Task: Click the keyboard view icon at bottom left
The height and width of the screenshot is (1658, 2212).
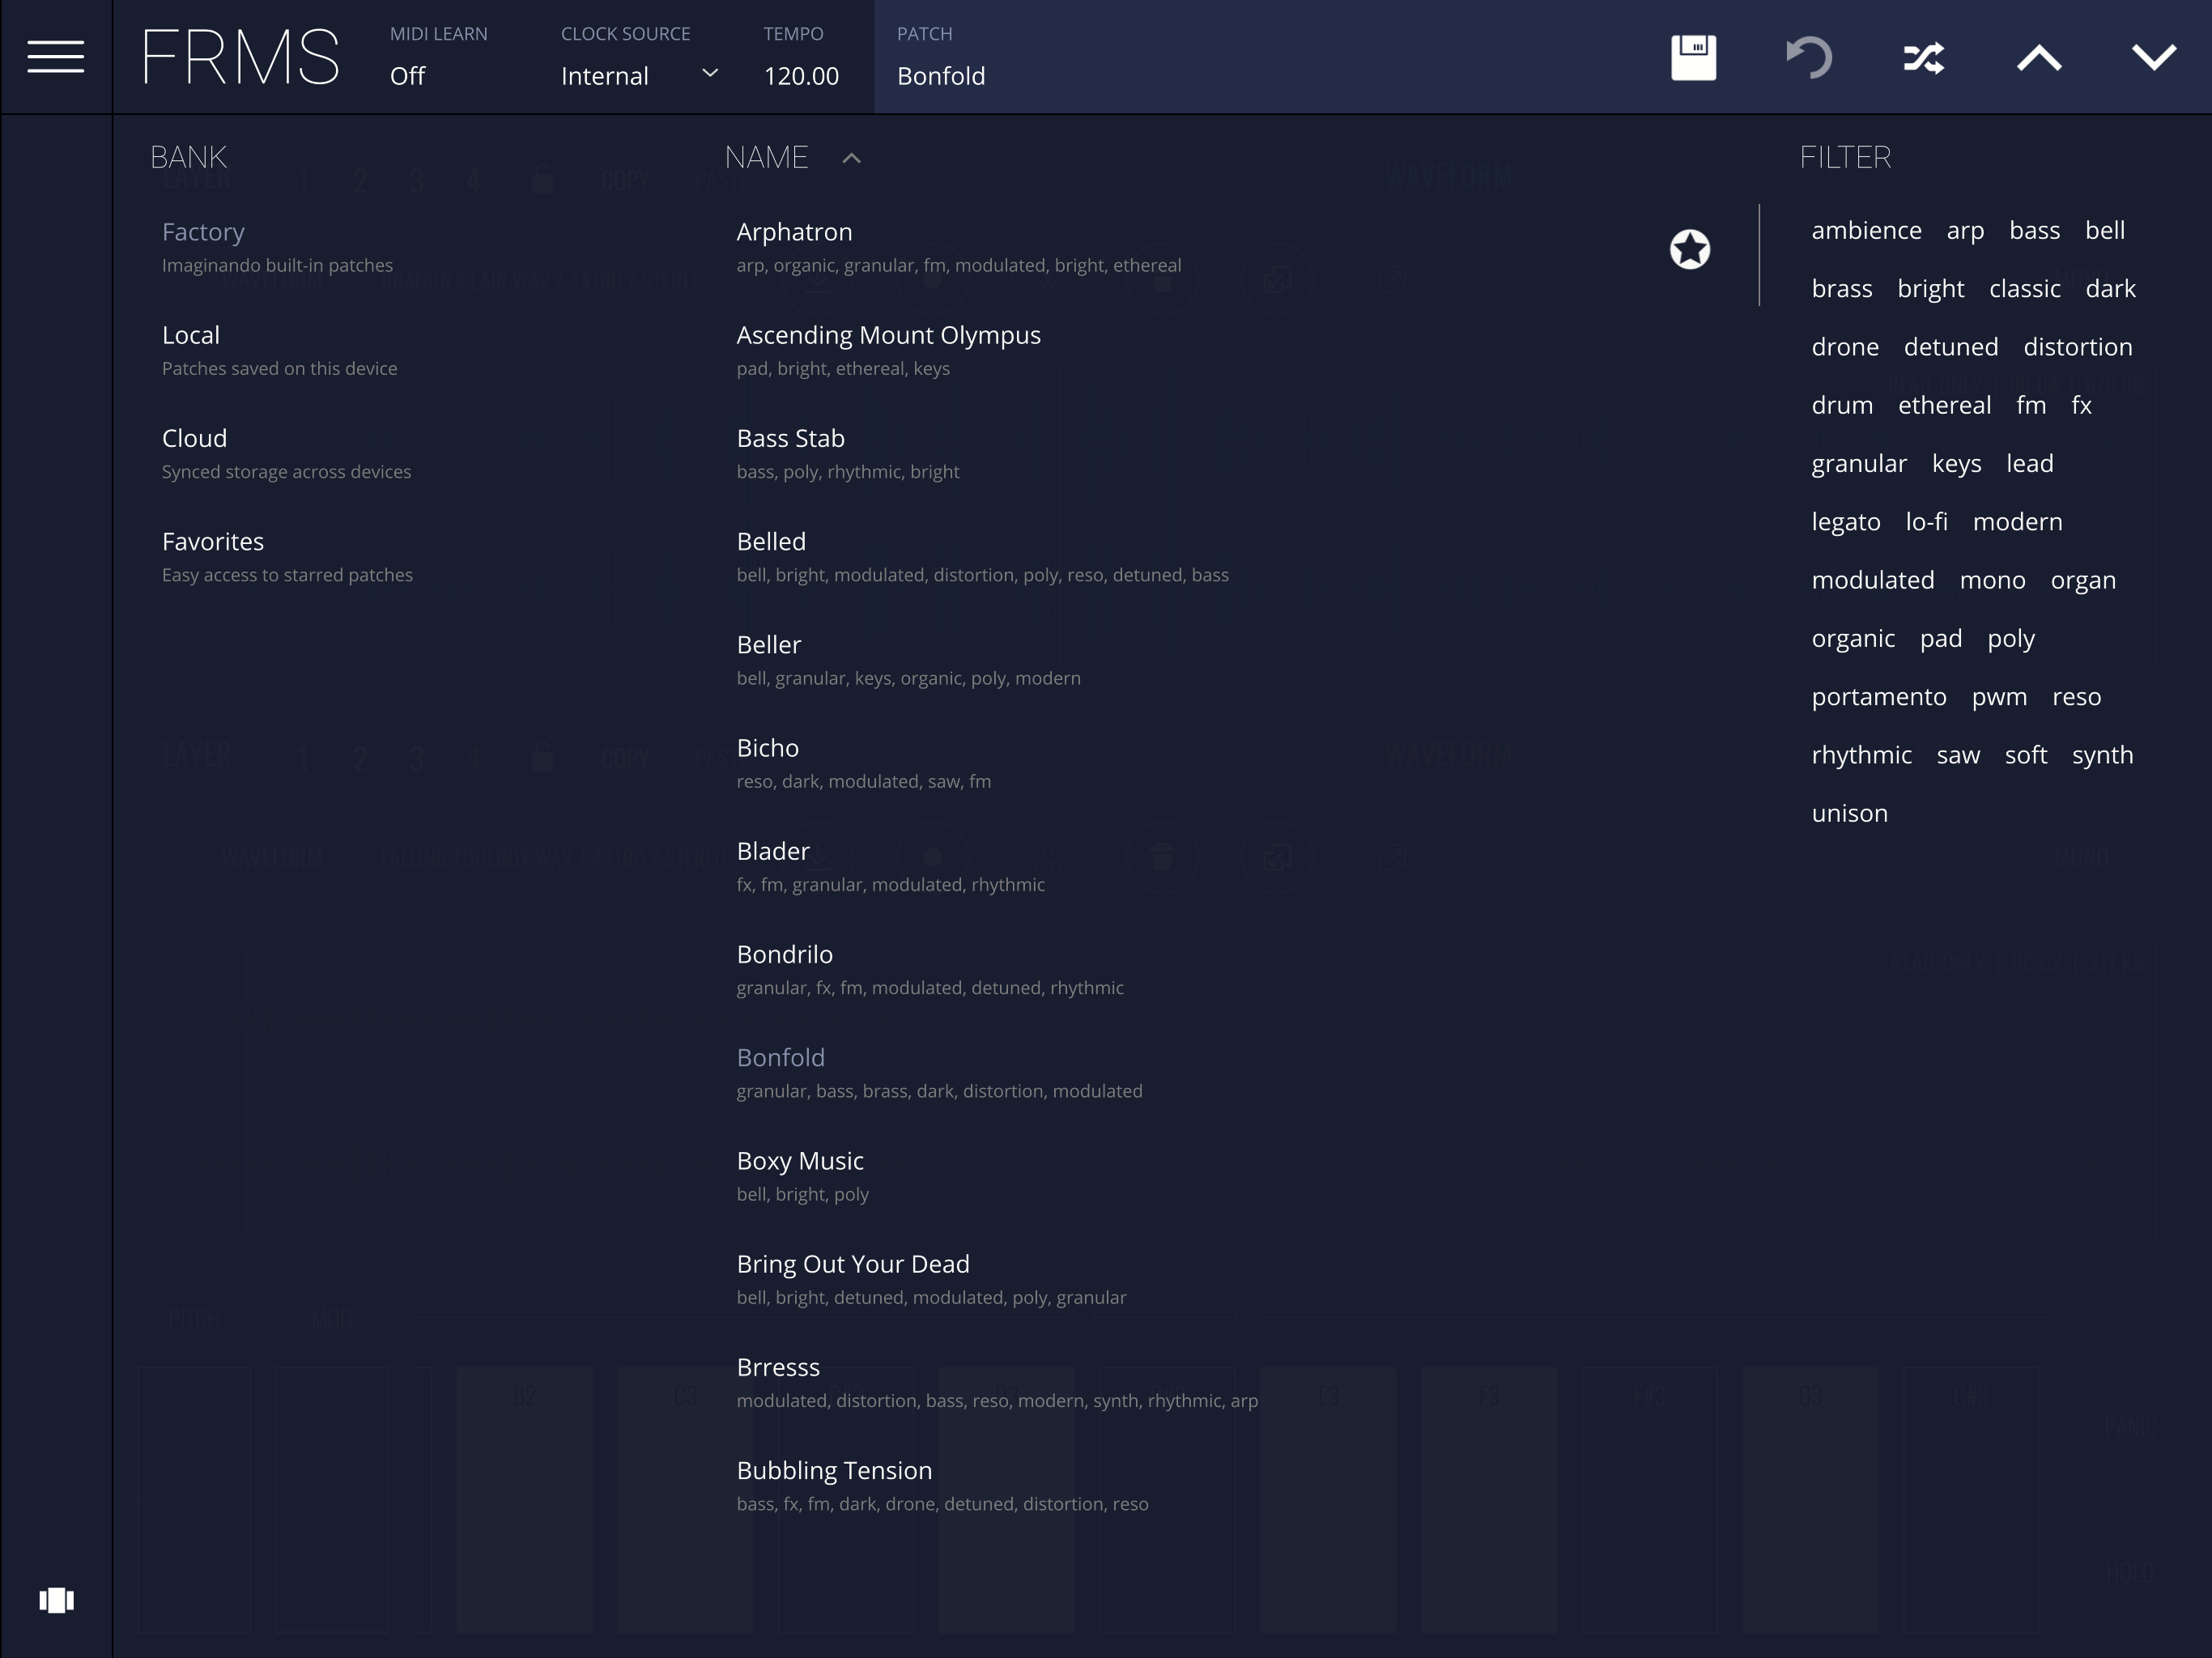Action: click(x=56, y=1600)
